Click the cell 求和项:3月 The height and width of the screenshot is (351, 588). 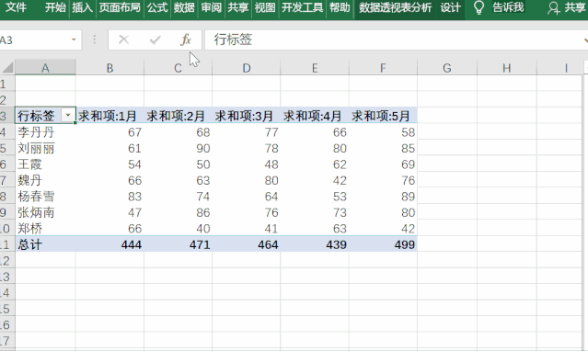click(x=247, y=116)
